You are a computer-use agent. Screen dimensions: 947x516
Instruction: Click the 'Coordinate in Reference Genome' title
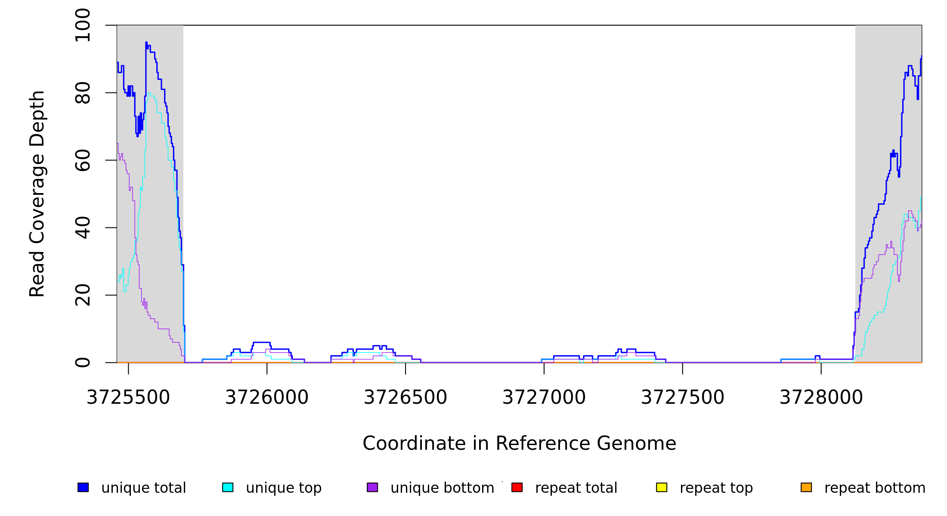[x=519, y=443]
